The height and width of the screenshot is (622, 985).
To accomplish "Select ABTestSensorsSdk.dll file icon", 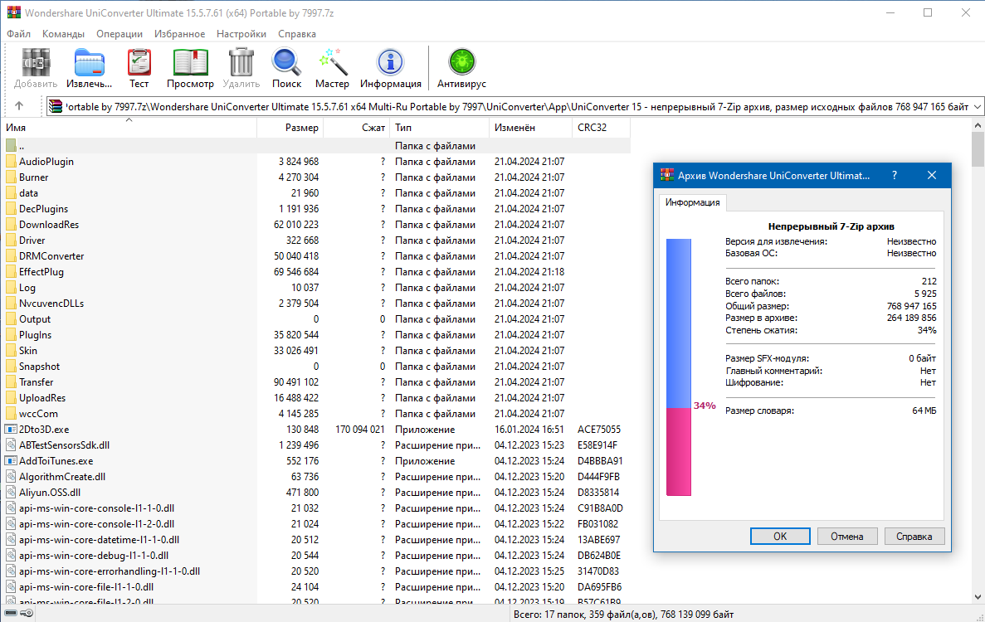I will click(x=11, y=445).
